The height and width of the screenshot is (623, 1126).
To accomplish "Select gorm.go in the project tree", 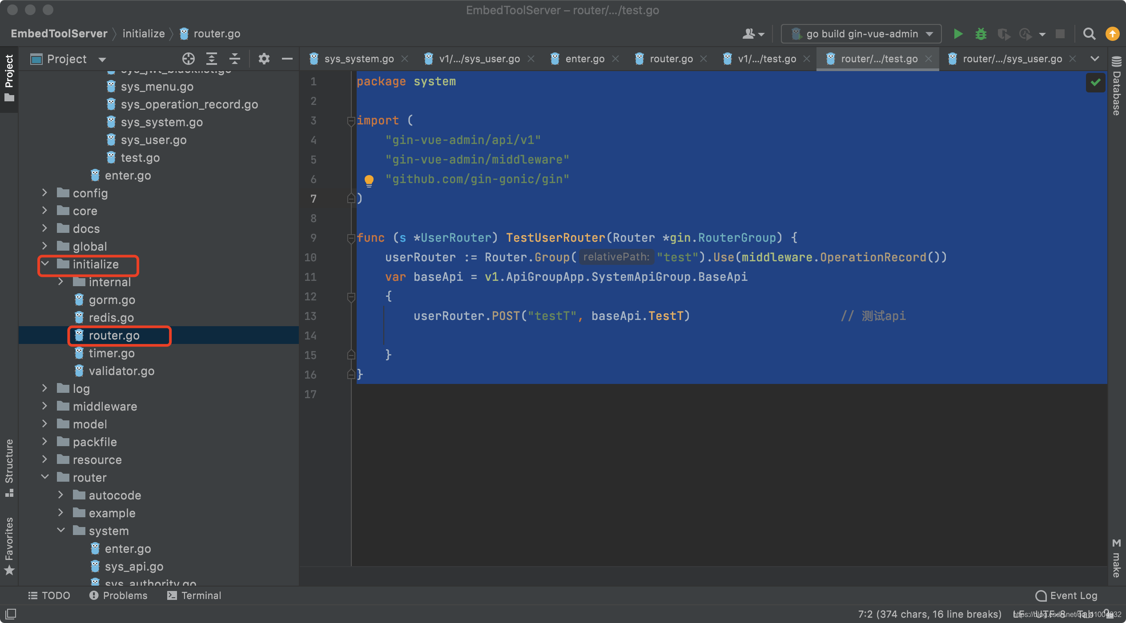I will [x=112, y=300].
